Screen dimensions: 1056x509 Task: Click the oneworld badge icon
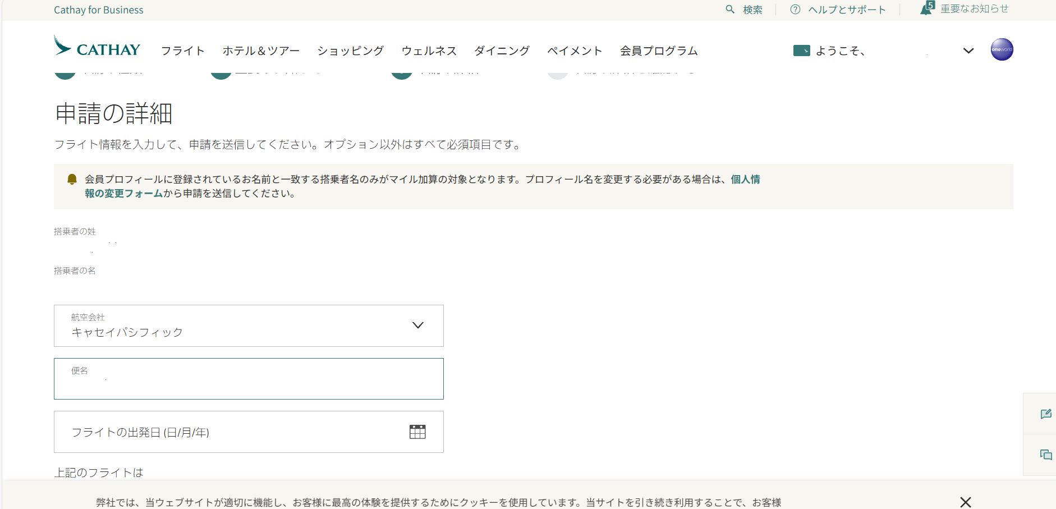pos(1002,49)
